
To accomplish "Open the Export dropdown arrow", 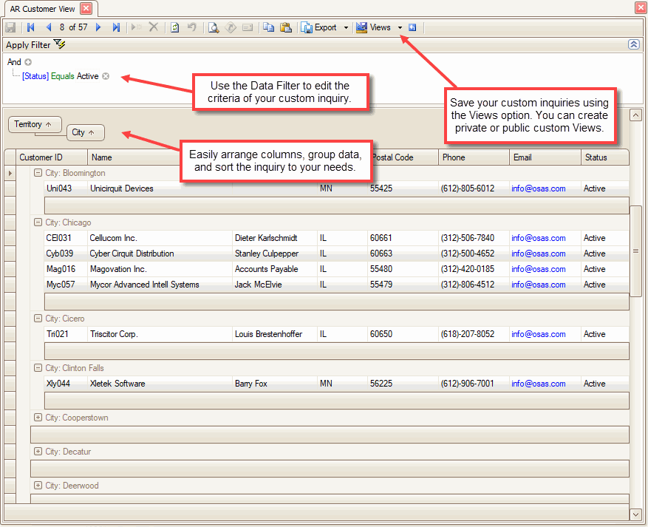I will coord(346,27).
